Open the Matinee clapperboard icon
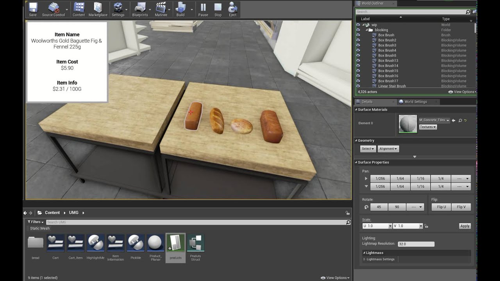This screenshot has height=281, width=500. tap(161, 9)
